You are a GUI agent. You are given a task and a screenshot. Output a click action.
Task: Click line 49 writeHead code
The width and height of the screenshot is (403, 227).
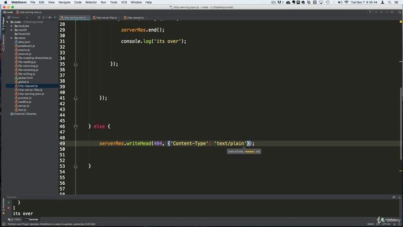coord(176,143)
